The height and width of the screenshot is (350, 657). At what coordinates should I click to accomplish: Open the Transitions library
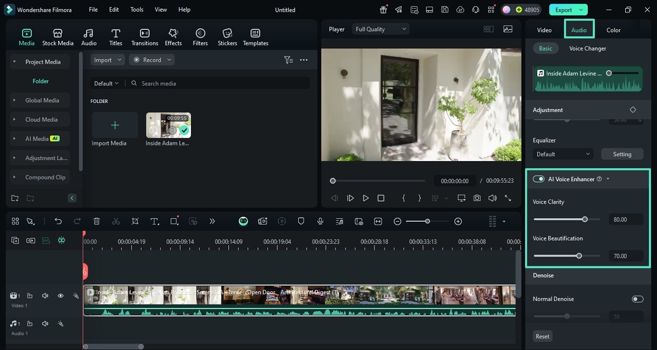coord(145,37)
